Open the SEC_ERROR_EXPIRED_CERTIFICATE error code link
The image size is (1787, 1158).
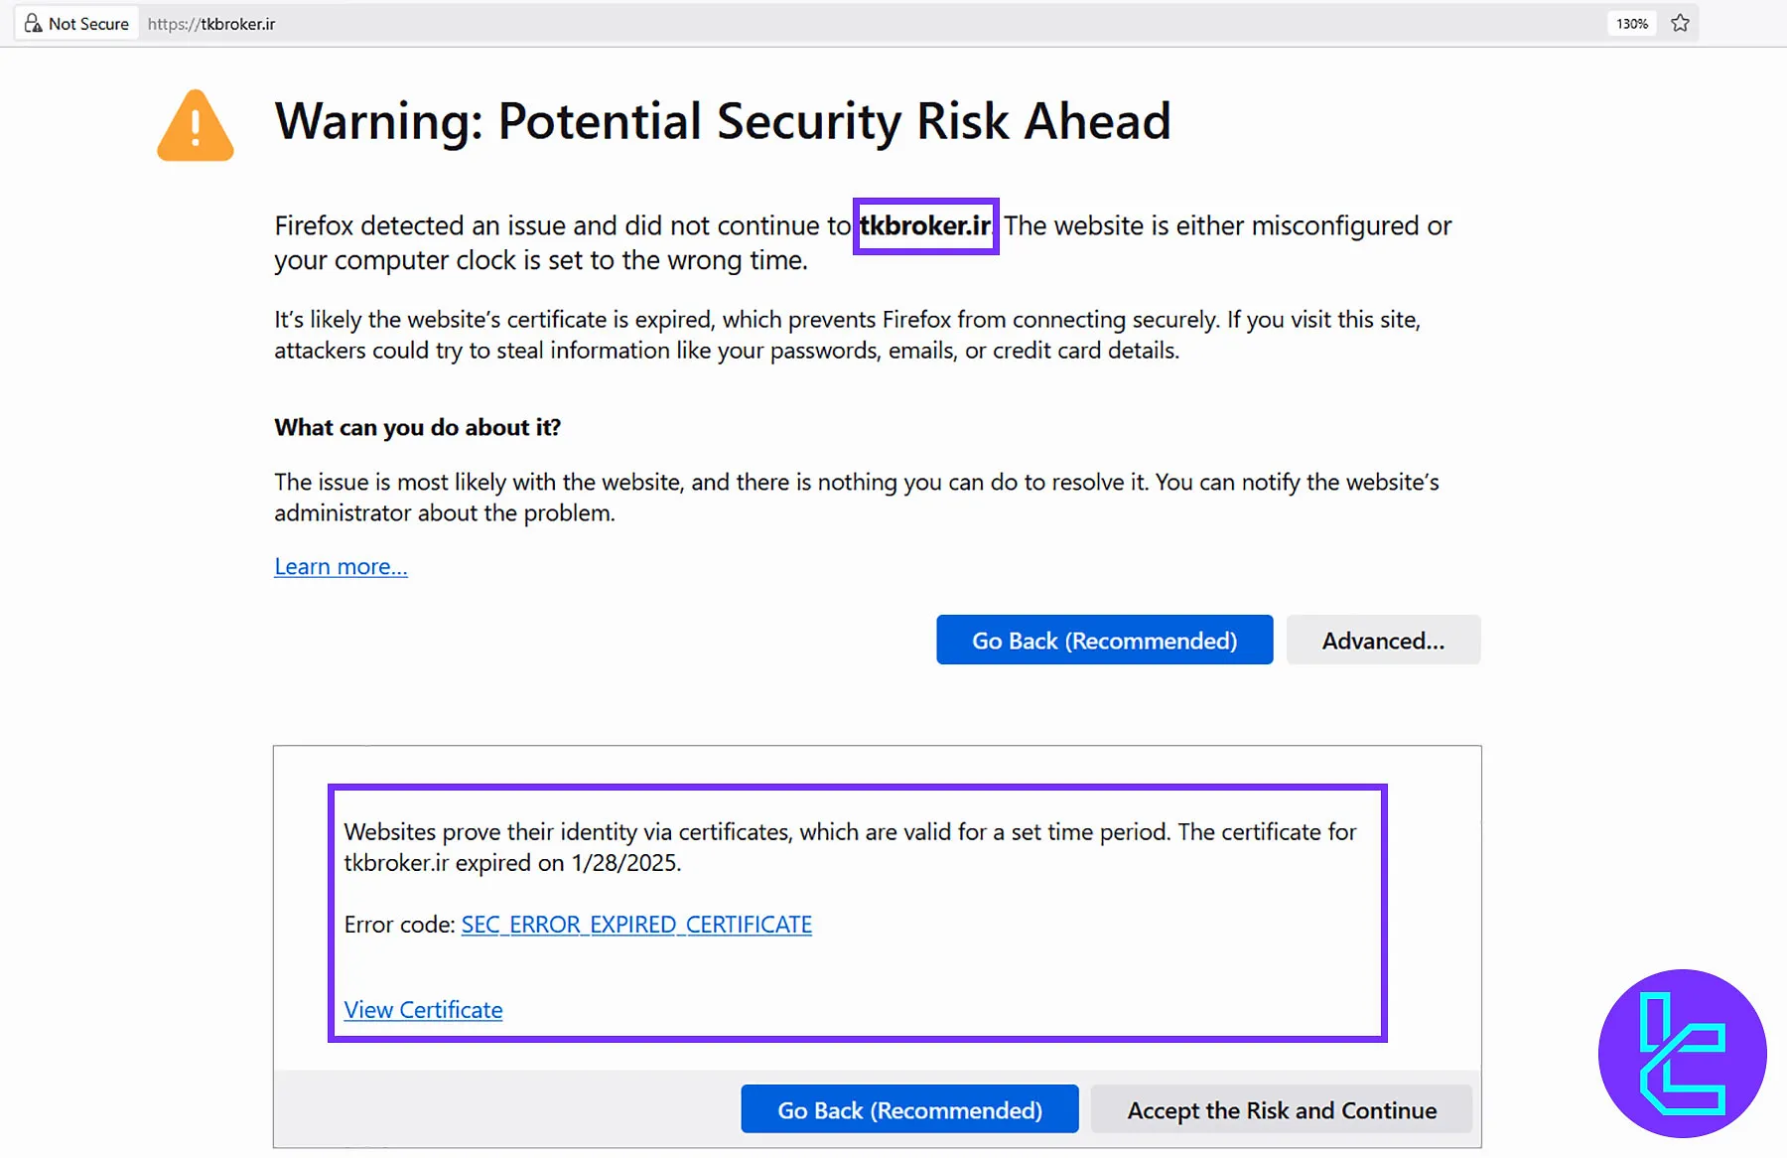pyautogui.click(x=636, y=925)
